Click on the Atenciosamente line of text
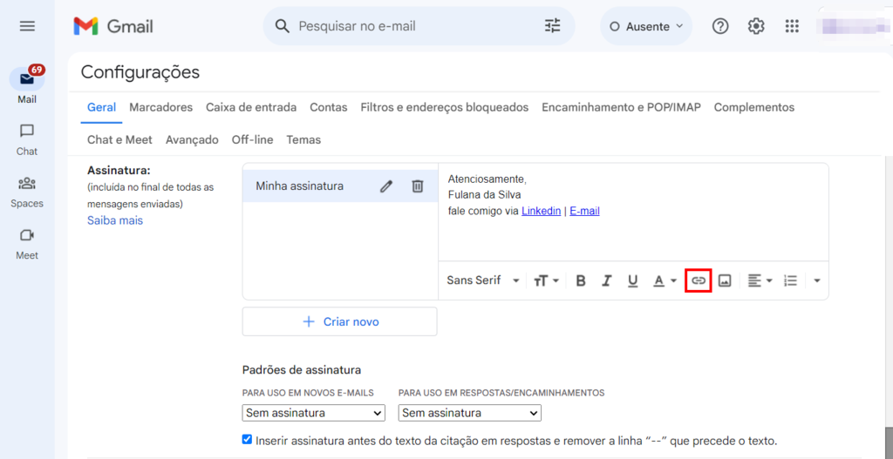Image resolution: width=893 pixels, height=459 pixels. point(487,179)
